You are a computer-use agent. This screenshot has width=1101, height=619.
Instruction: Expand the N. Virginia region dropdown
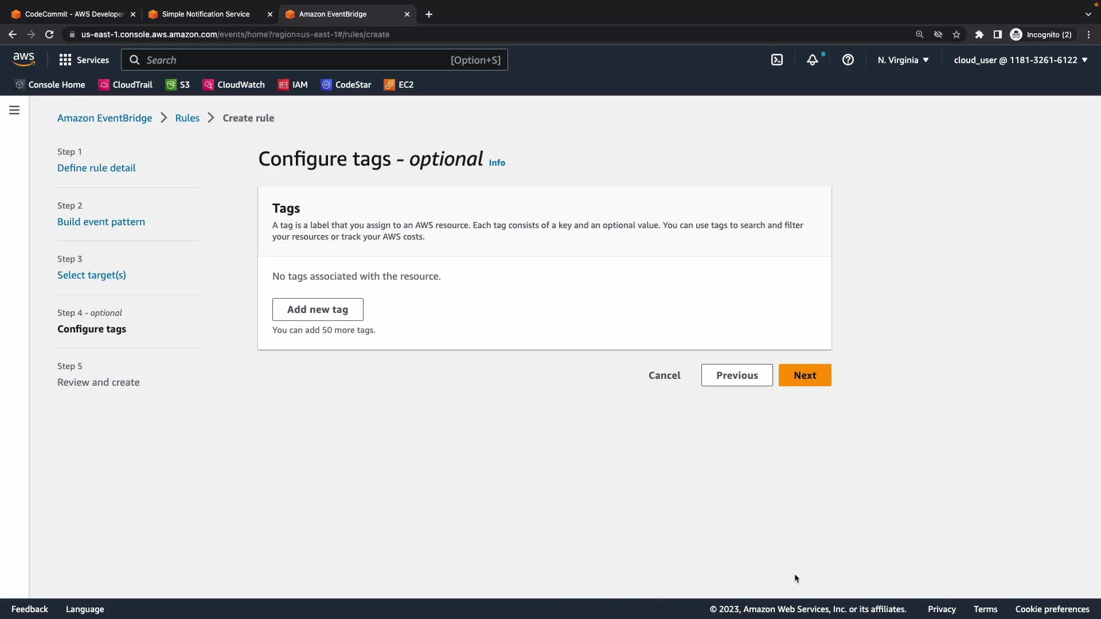click(x=903, y=60)
